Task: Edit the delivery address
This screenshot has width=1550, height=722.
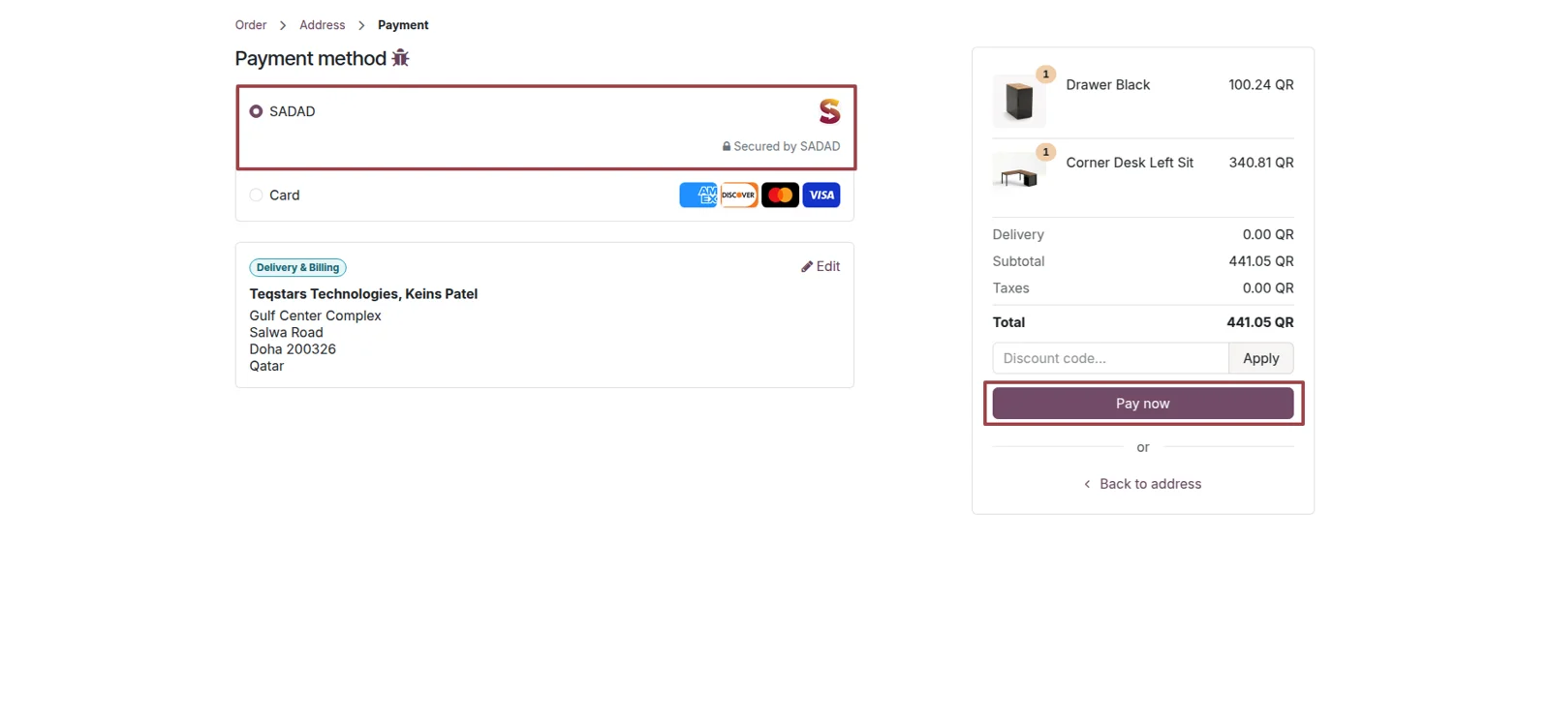Action: coord(821,266)
